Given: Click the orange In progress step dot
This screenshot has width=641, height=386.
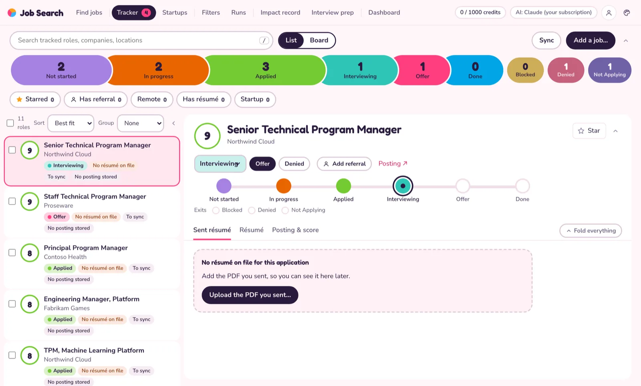Looking at the screenshot, I should pos(284,186).
